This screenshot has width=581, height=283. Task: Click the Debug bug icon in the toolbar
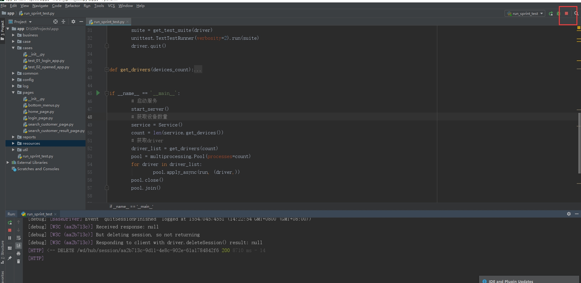click(558, 14)
